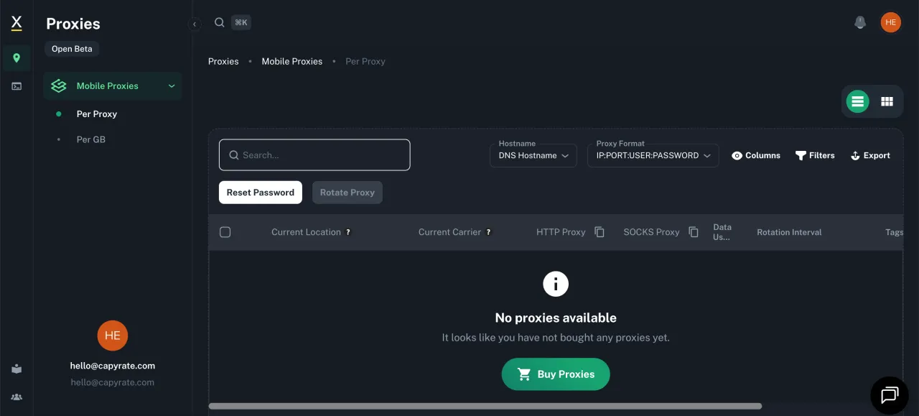919x416 pixels.
Task: Open the DNS Hostname dropdown
Action: coord(533,155)
